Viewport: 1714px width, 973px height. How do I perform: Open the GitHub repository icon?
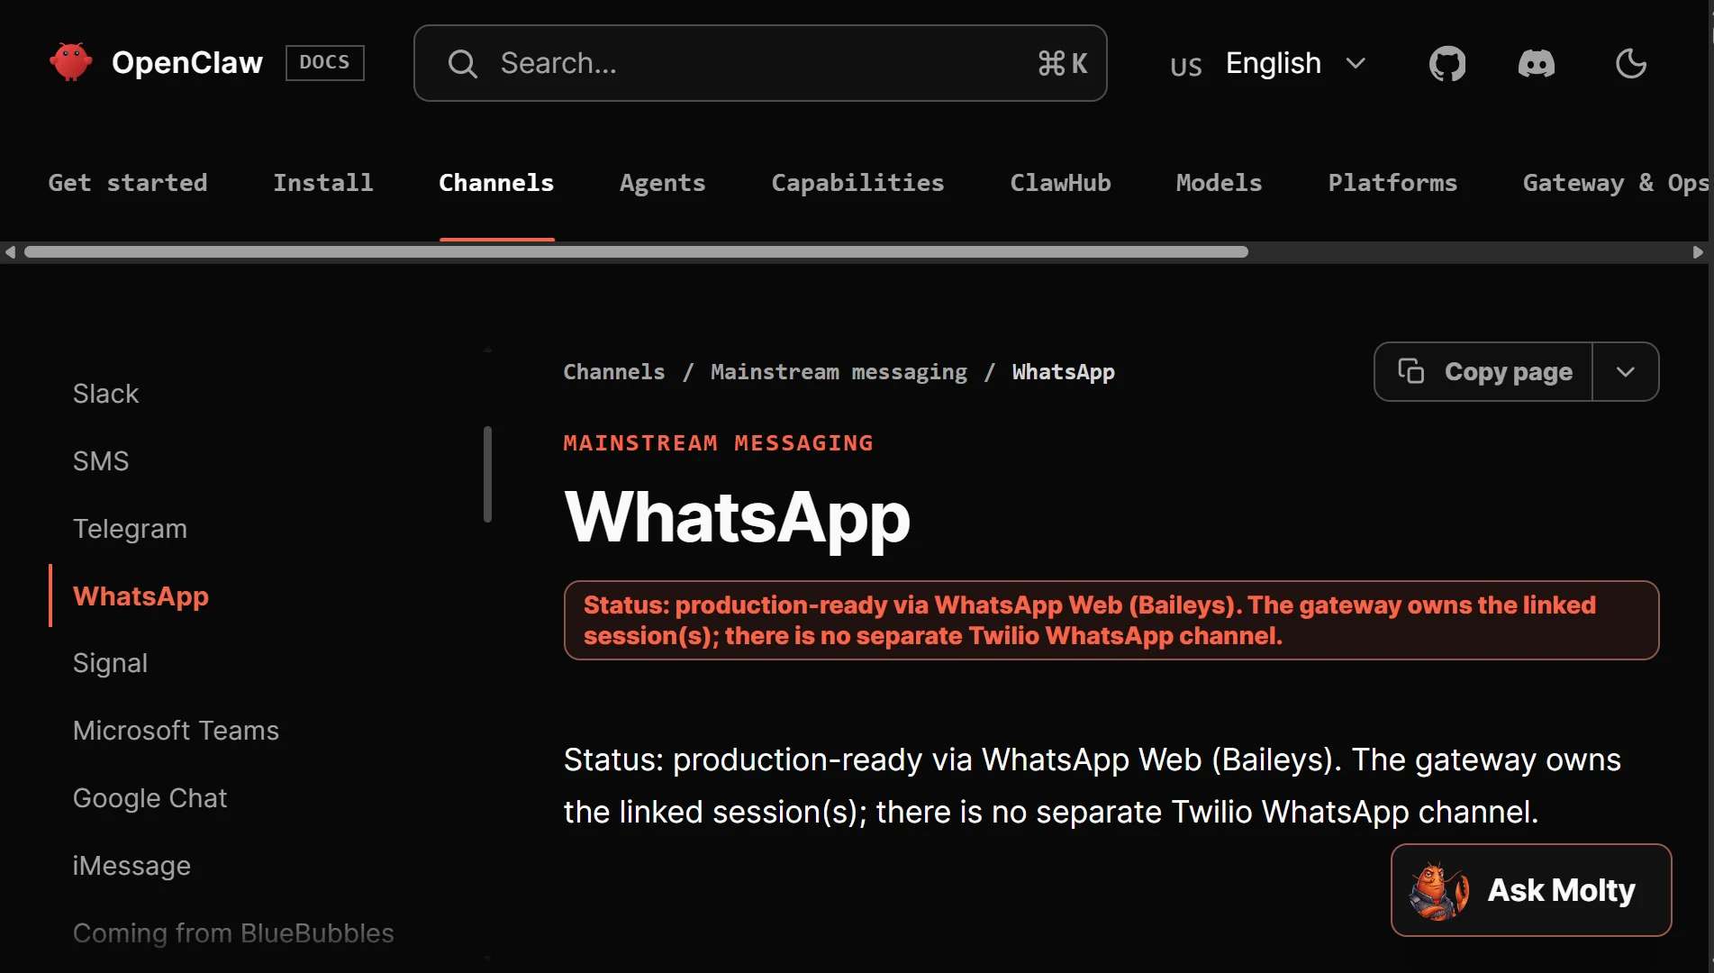click(x=1447, y=63)
